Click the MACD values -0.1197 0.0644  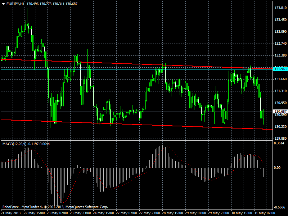point(39,144)
